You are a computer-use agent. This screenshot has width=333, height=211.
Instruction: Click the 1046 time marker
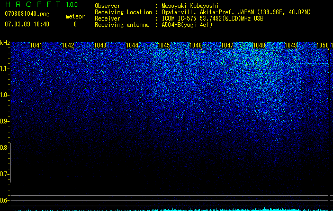195,45
